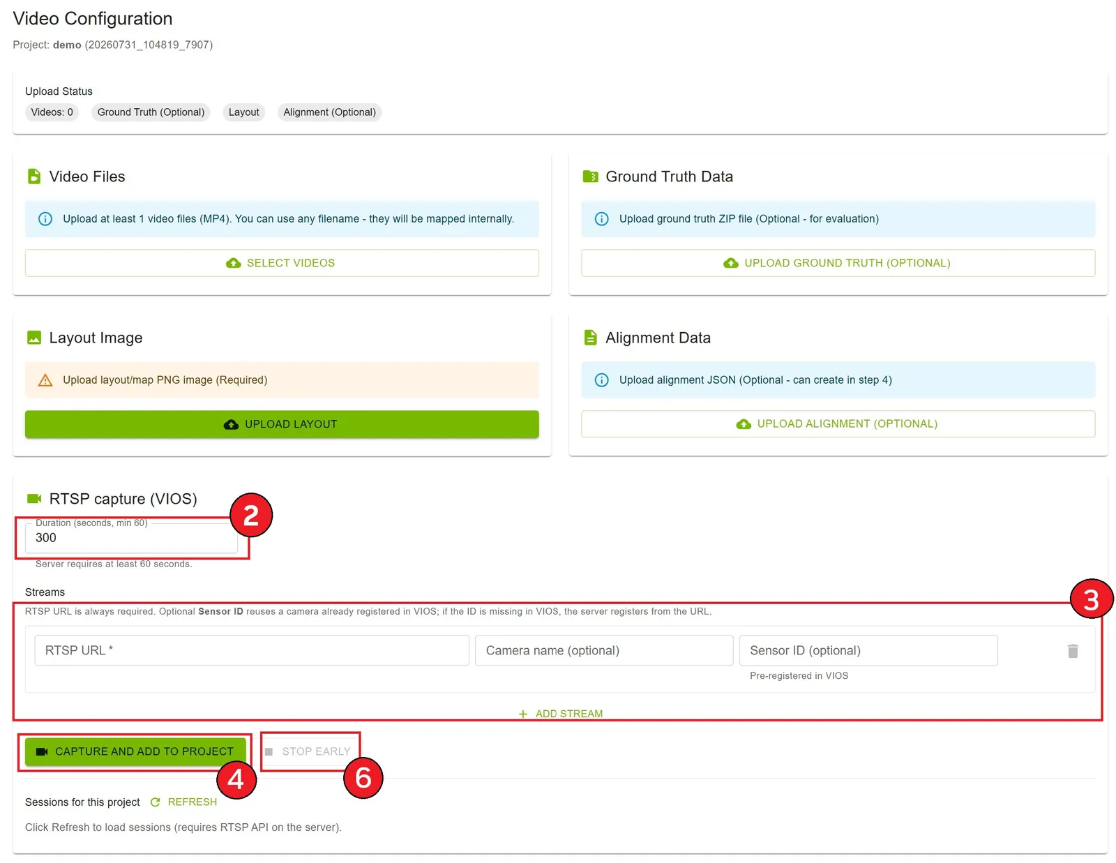Viewport: 1116px width, 863px height.
Task: Click warning triangle in layout notice
Action: click(45, 380)
